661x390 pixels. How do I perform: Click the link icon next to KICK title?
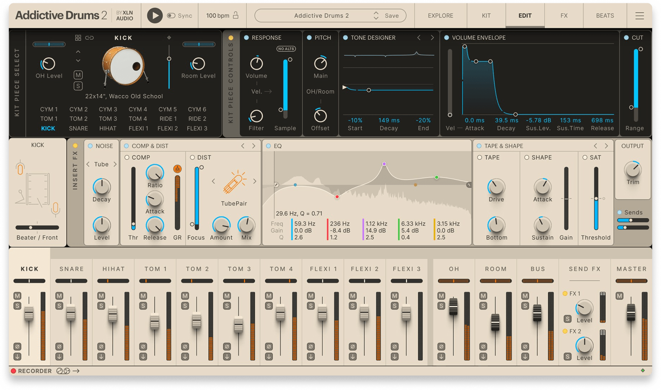coord(89,38)
